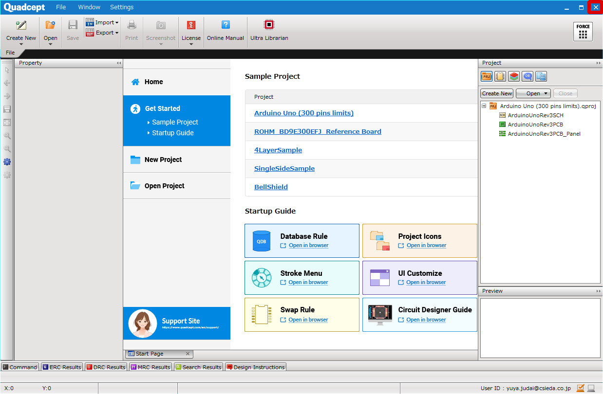Image resolution: width=603 pixels, height=394 pixels.
Task: Expand the Create New toolbar dropdown arrow
Action: tap(21, 44)
